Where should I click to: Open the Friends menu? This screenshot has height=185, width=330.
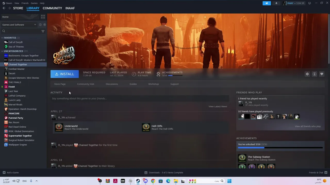tap(25, 3)
